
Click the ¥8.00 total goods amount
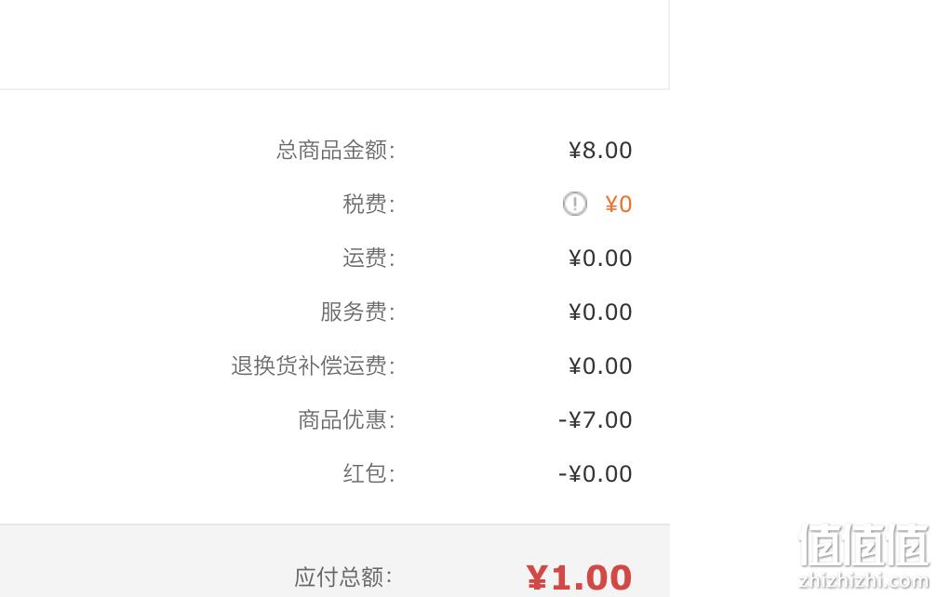[600, 151]
